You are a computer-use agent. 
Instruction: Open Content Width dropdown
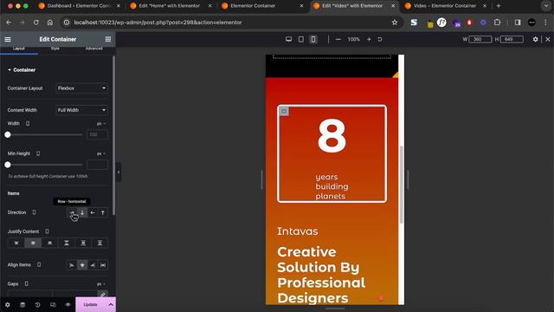(81, 110)
